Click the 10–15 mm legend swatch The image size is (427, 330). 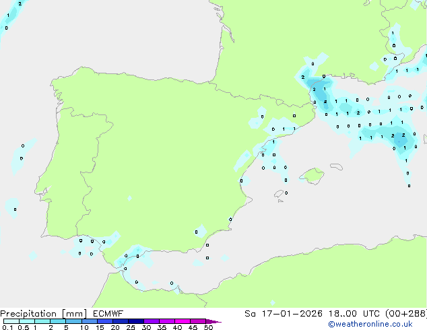click(90, 321)
